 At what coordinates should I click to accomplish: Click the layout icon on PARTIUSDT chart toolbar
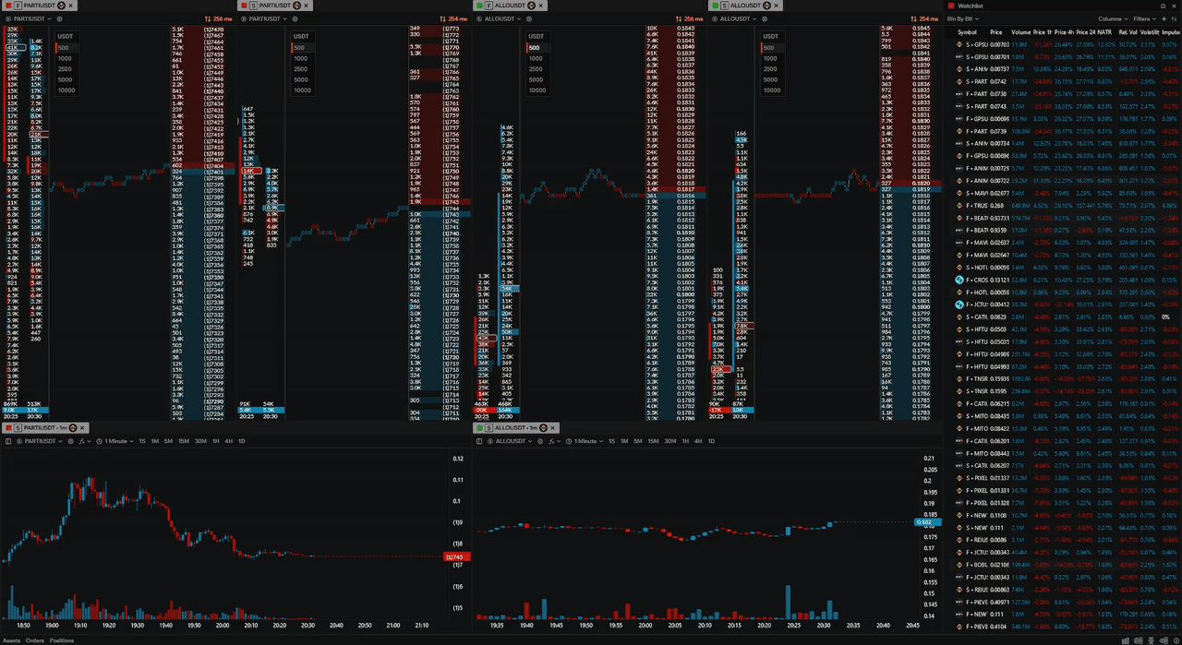point(8,441)
